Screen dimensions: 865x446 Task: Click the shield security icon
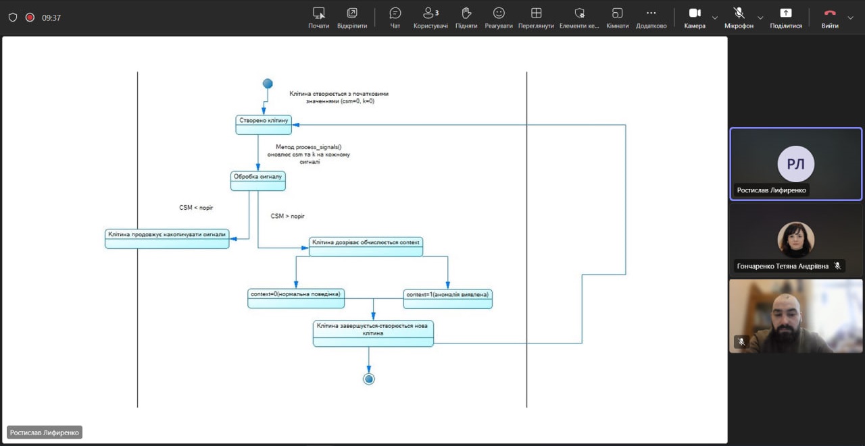pyautogui.click(x=13, y=18)
